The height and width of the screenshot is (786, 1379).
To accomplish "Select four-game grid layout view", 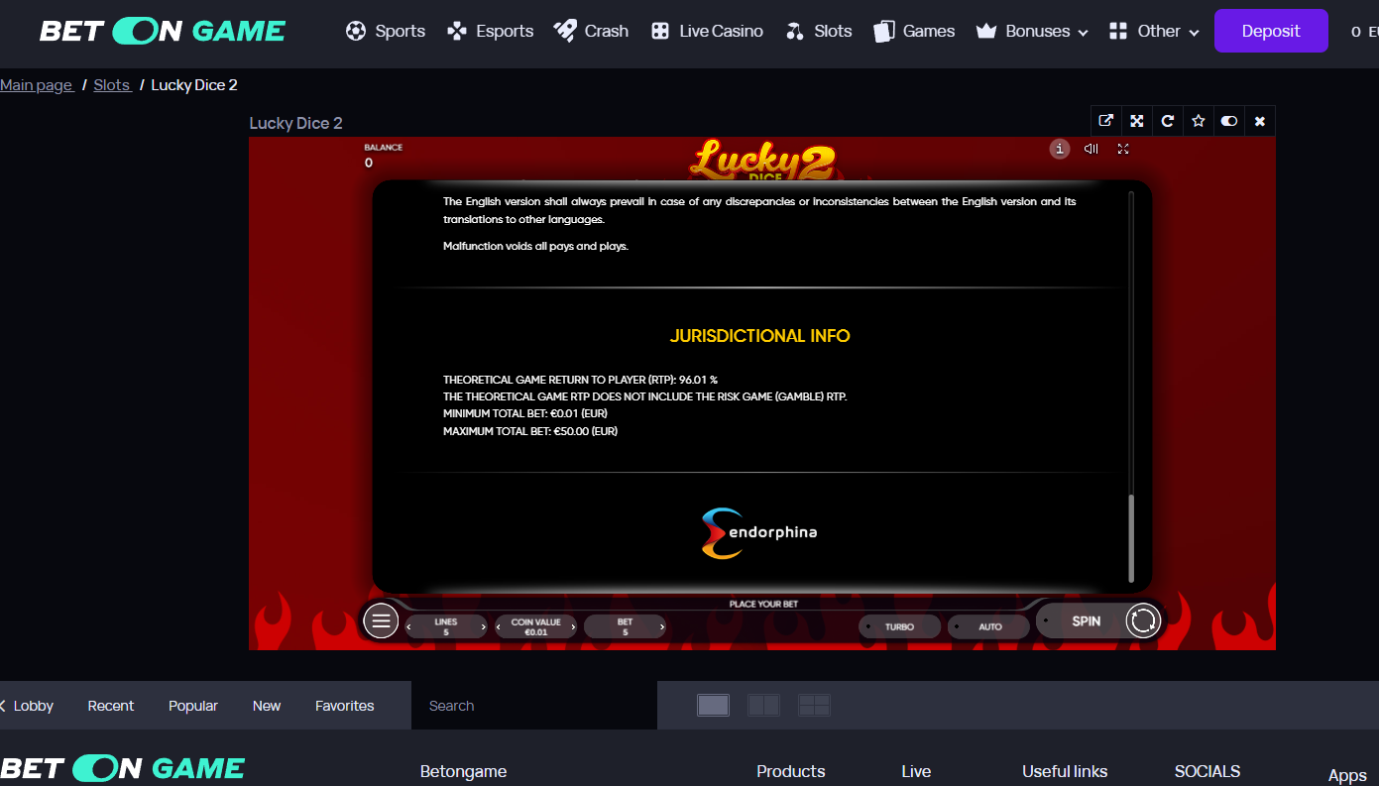I will (x=814, y=705).
